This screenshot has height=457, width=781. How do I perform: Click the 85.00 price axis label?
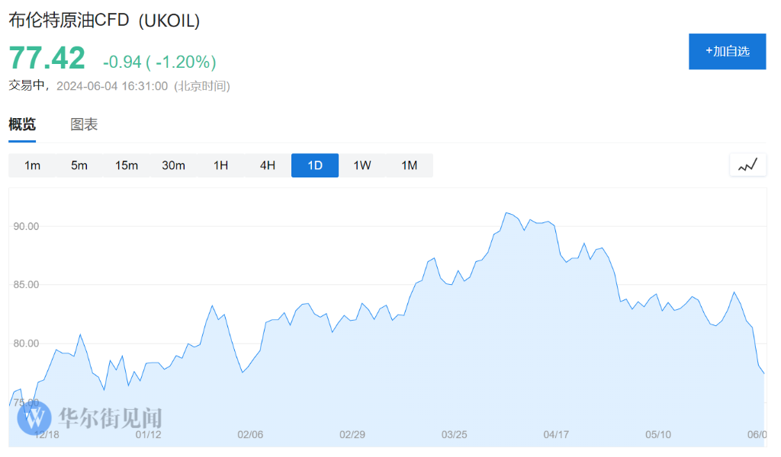[x=25, y=285]
